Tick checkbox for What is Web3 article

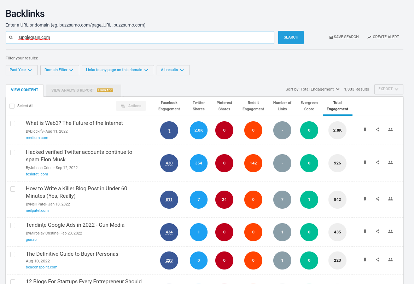(x=13, y=123)
